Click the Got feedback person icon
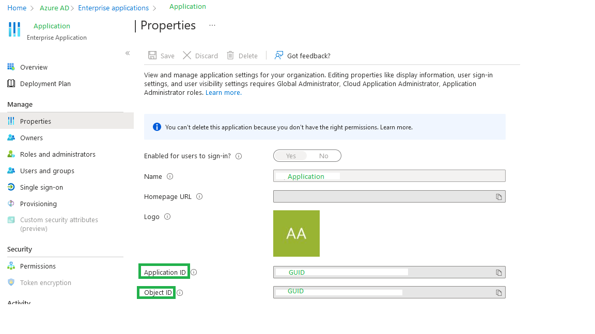595x334 pixels. (x=279, y=55)
